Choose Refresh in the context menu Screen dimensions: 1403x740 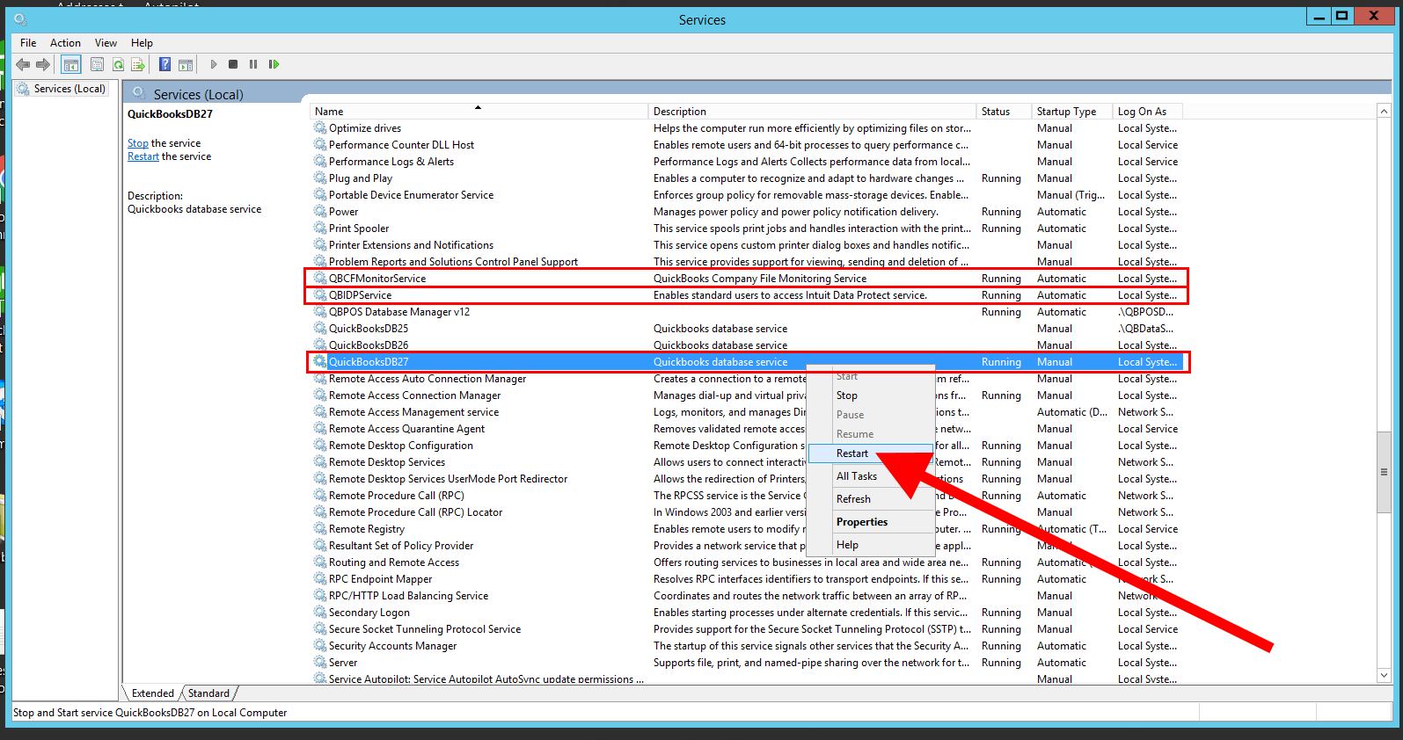[x=870, y=499]
